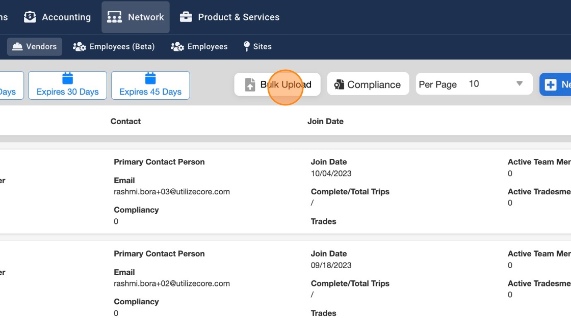Click the Bulk Upload file icon
This screenshot has width=571, height=318.
click(x=250, y=84)
